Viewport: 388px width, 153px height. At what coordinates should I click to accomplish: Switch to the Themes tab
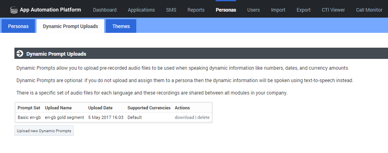click(x=121, y=26)
